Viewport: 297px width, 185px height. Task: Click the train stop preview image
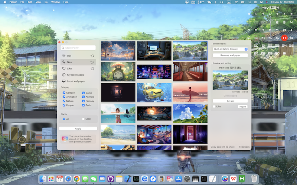point(230,80)
